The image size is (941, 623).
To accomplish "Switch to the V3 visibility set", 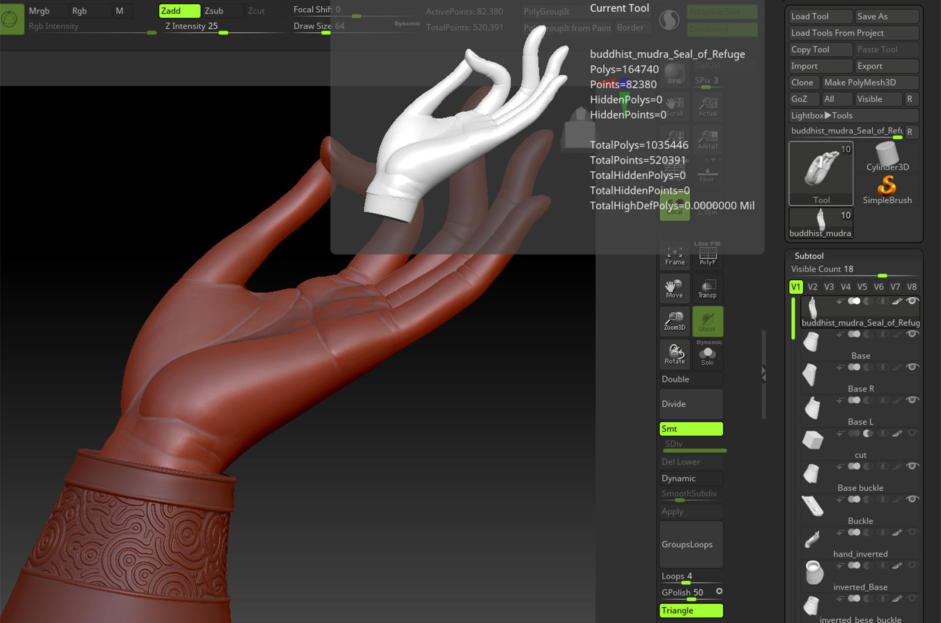I will click(x=829, y=287).
